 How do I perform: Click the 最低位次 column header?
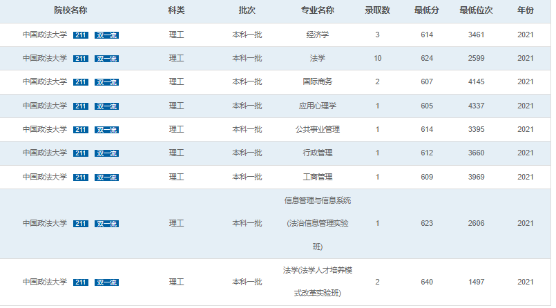pyautogui.click(x=476, y=10)
